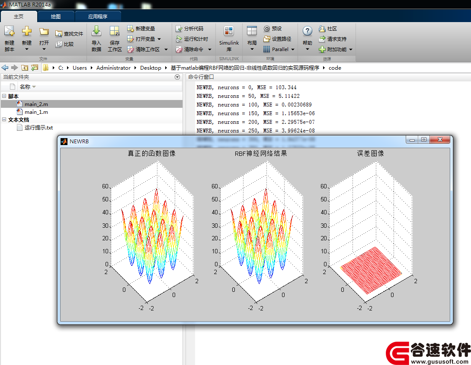The height and width of the screenshot is (365, 471).
Task: Select main_2.m in the file list
Action: pyautogui.click(x=92, y=104)
